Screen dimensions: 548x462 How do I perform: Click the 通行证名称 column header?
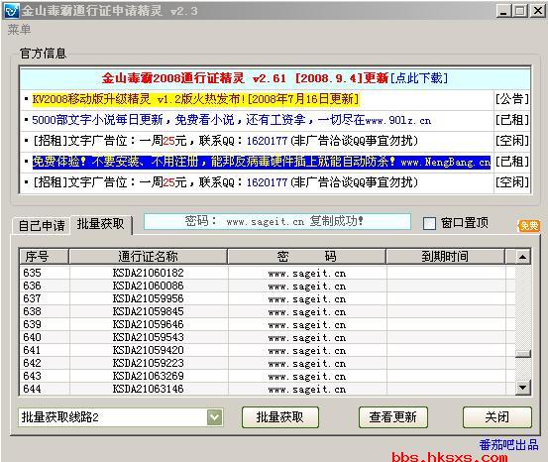pos(149,257)
